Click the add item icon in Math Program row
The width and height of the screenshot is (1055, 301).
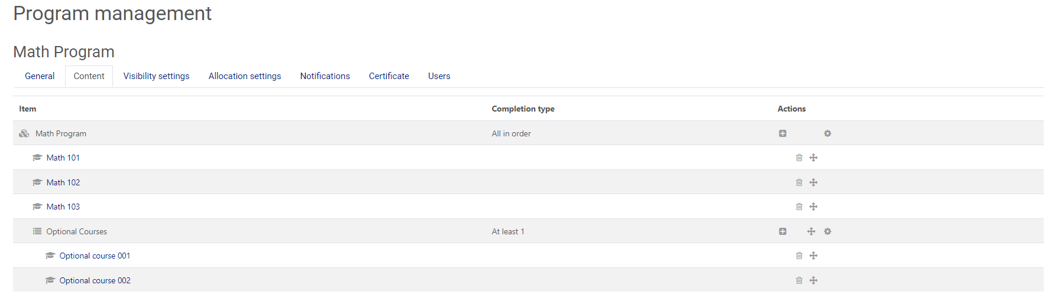(782, 133)
